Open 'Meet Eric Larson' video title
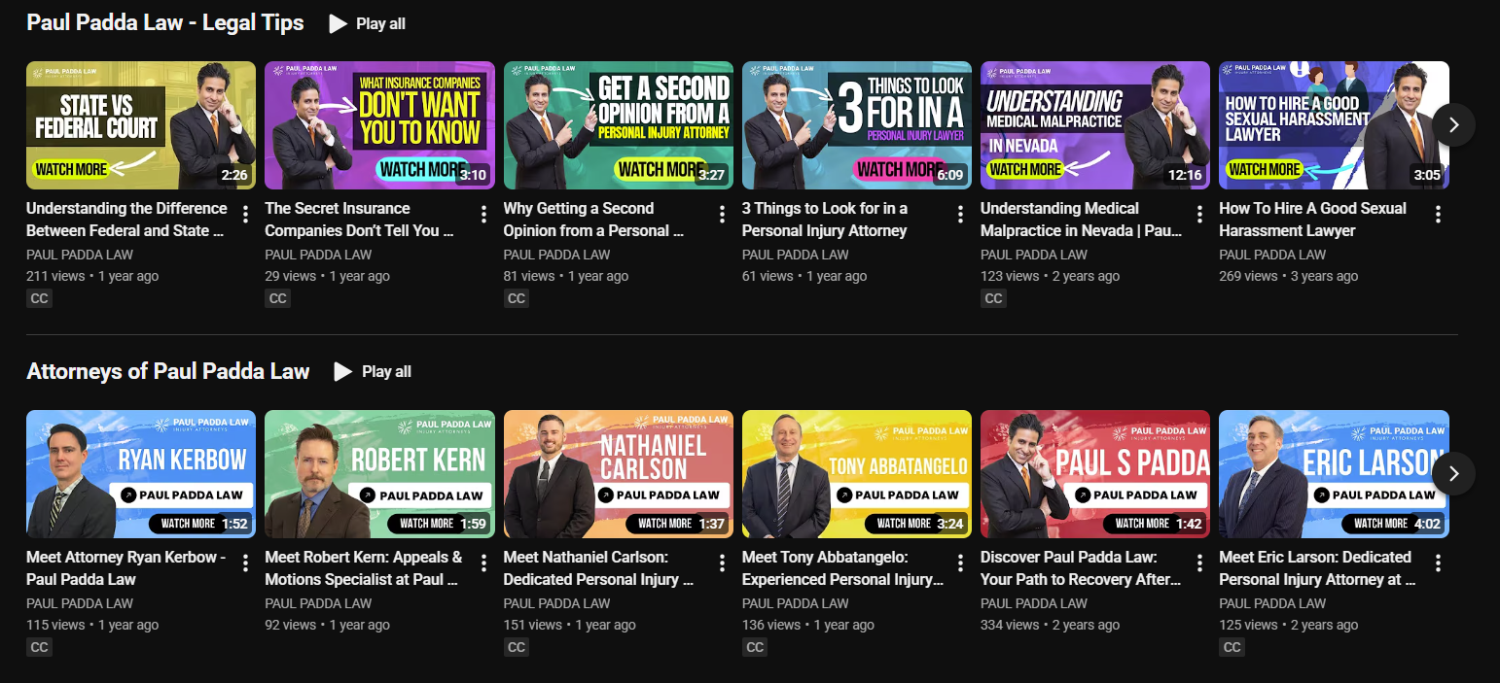This screenshot has height=683, width=1500. 1317,568
